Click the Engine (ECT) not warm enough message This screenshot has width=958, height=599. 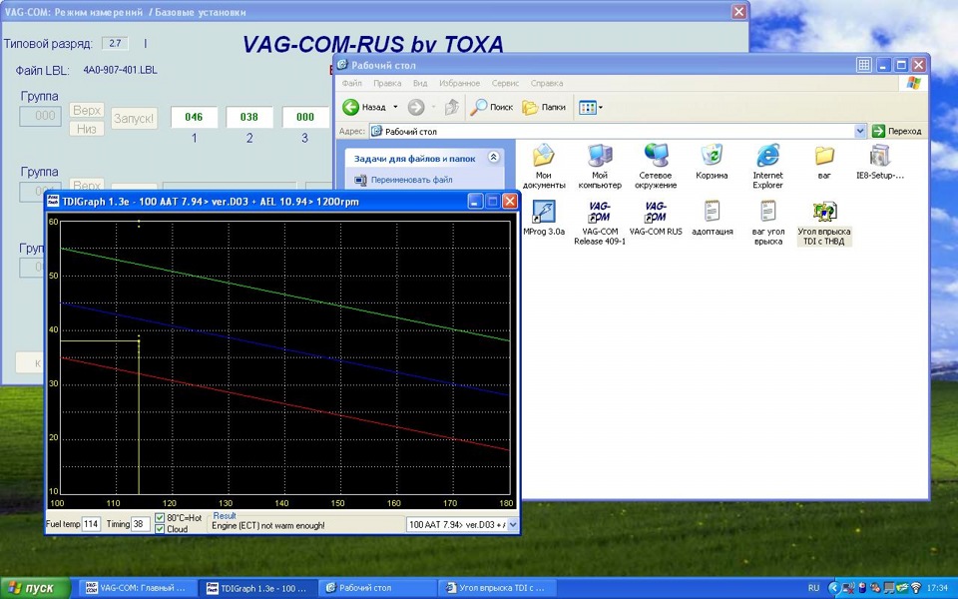point(268,526)
